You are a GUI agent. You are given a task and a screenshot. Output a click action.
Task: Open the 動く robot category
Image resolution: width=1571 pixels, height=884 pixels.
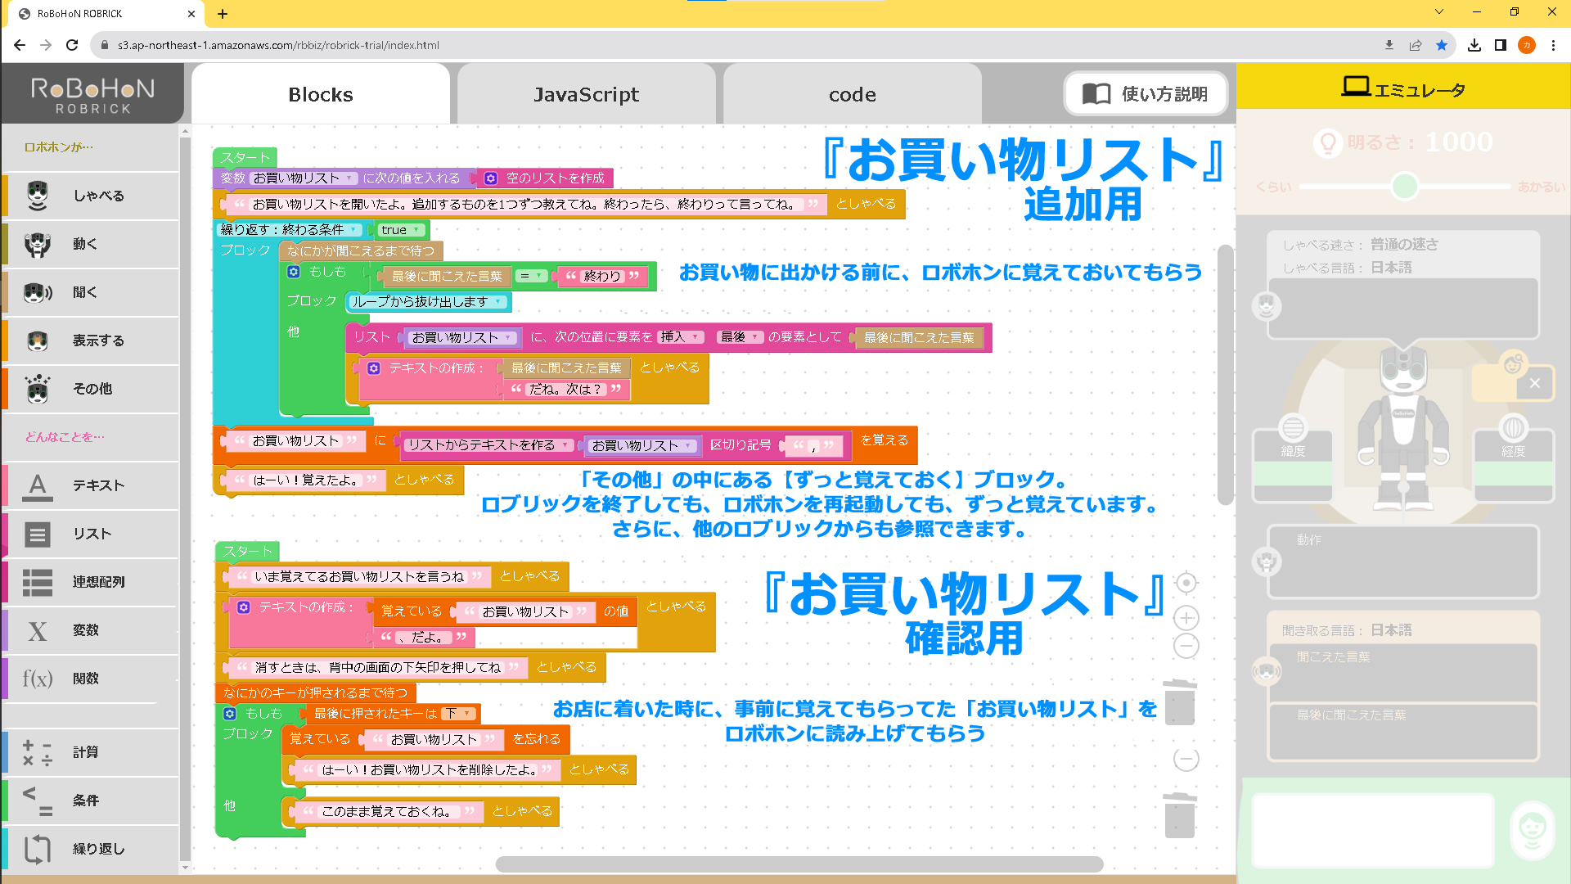[91, 244]
